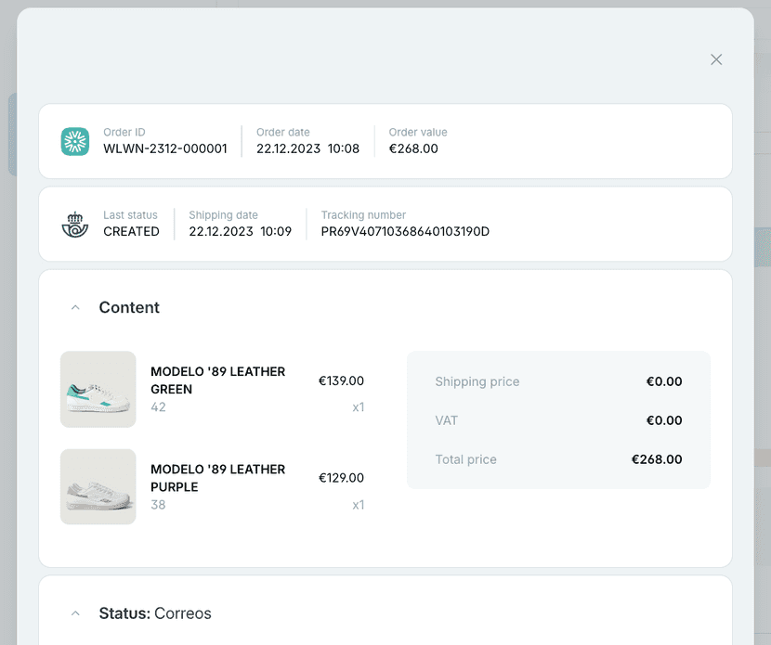Click the €268.00 total price value

pyautogui.click(x=657, y=459)
